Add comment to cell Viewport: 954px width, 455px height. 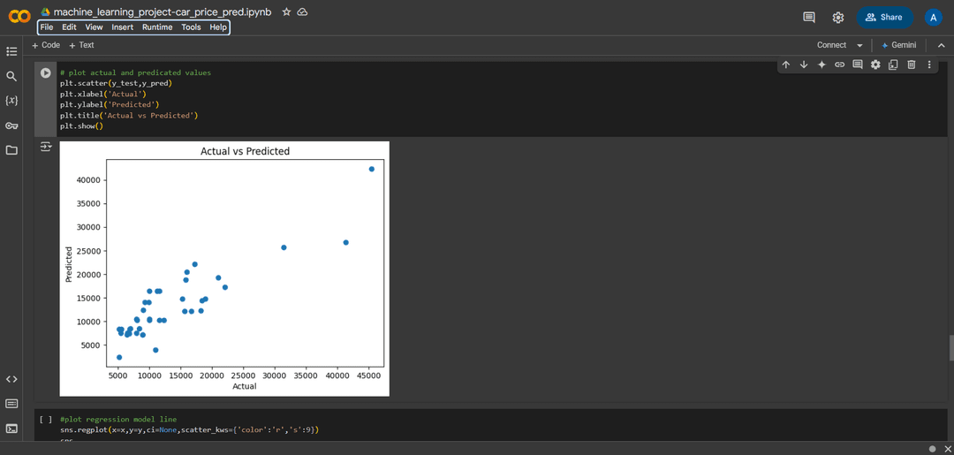click(x=857, y=64)
